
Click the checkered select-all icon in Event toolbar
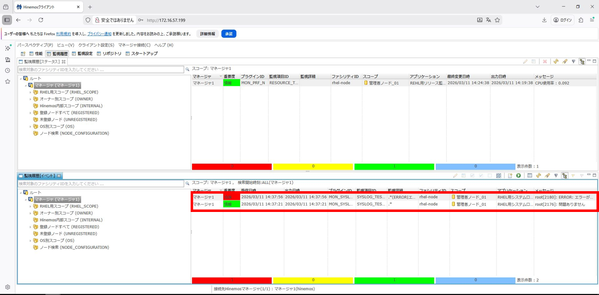499,176
